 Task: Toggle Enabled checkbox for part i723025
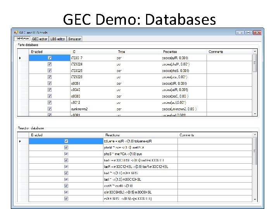point(50,70)
